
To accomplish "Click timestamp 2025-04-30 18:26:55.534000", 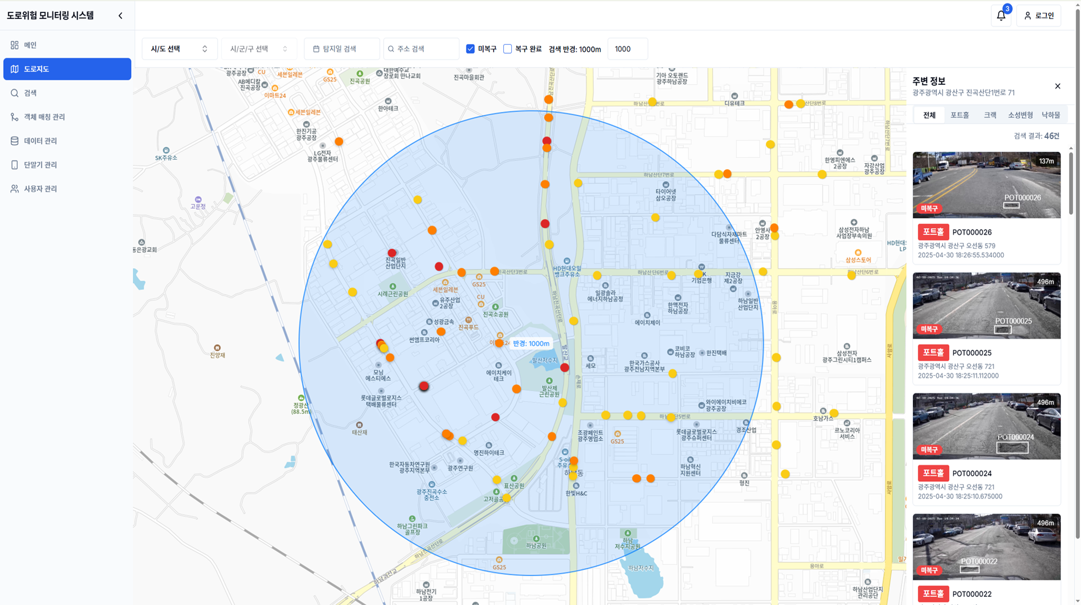I will point(961,255).
